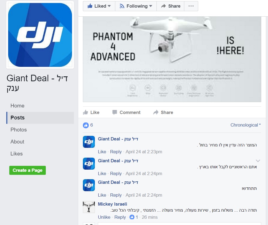The width and height of the screenshot is (268, 225).
Task: Unlike Mickey Israeli's comment
Action: (x=104, y=217)
